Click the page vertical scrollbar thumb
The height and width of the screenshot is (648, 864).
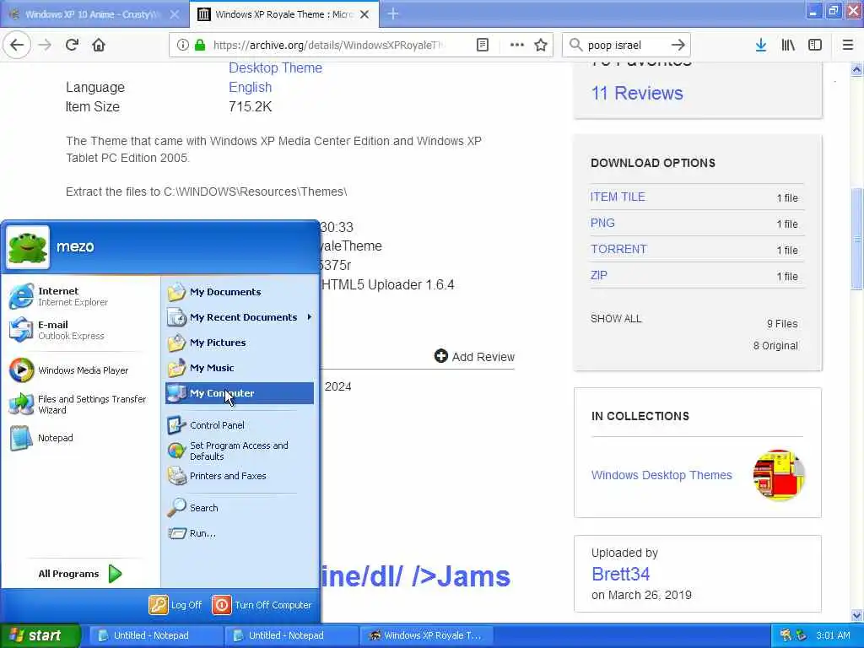(857, 239)
